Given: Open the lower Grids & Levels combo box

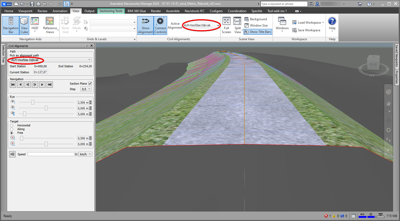Looking at the screenshot, I should [x=113, y=28].
